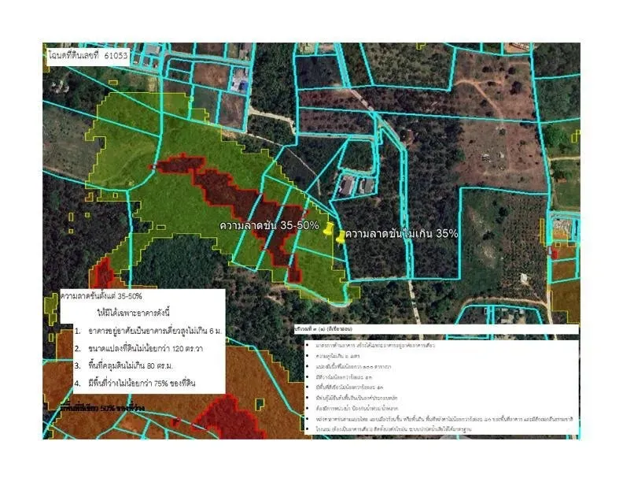Click the yellow pushpin beside 'ความลาดชัน 35-50%'
Viewport: 623px width, 482px height.
click(x=328, y=230)
